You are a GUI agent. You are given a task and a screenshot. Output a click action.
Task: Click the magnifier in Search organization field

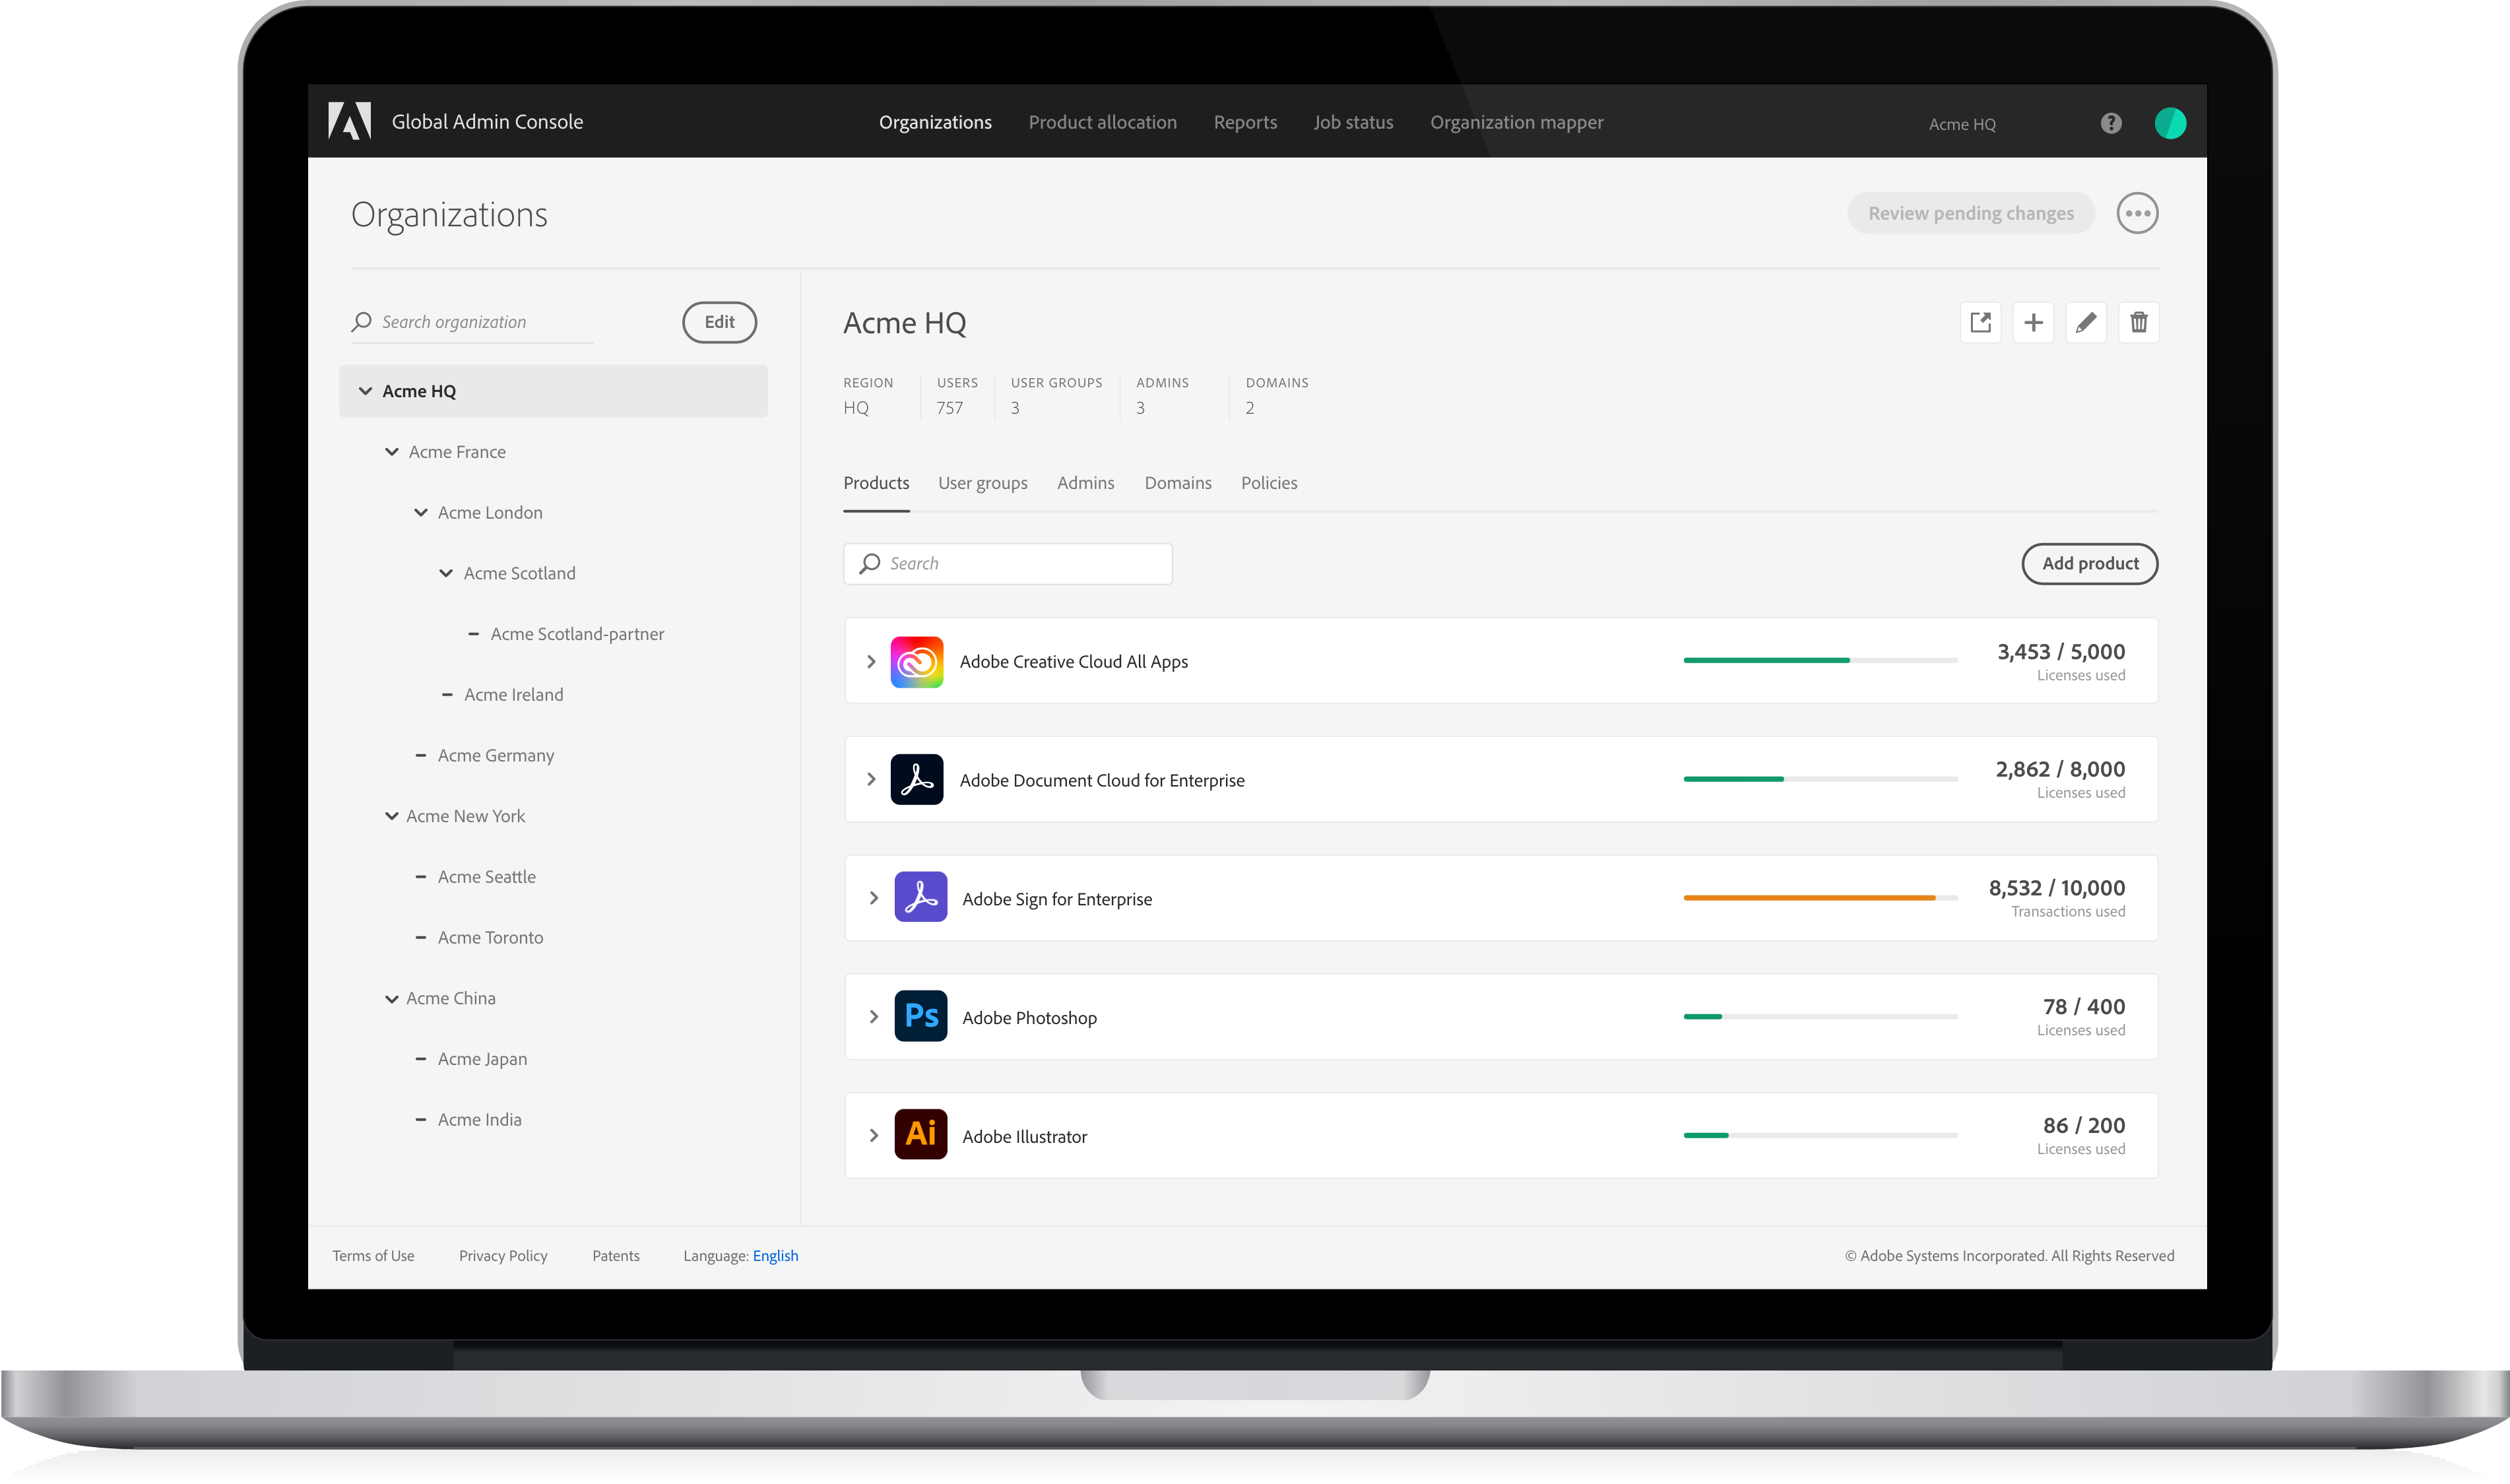pos(362,322)
